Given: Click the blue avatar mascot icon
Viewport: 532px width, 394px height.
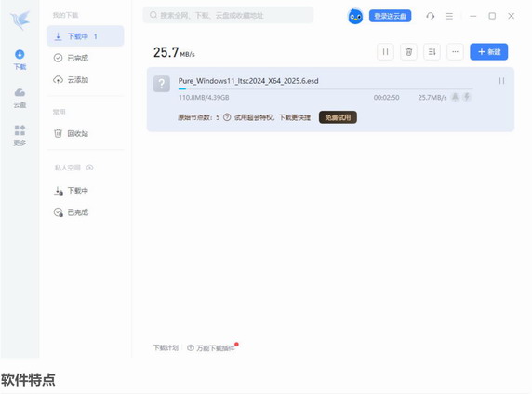Looking at the screenshot, I should 355,16.
